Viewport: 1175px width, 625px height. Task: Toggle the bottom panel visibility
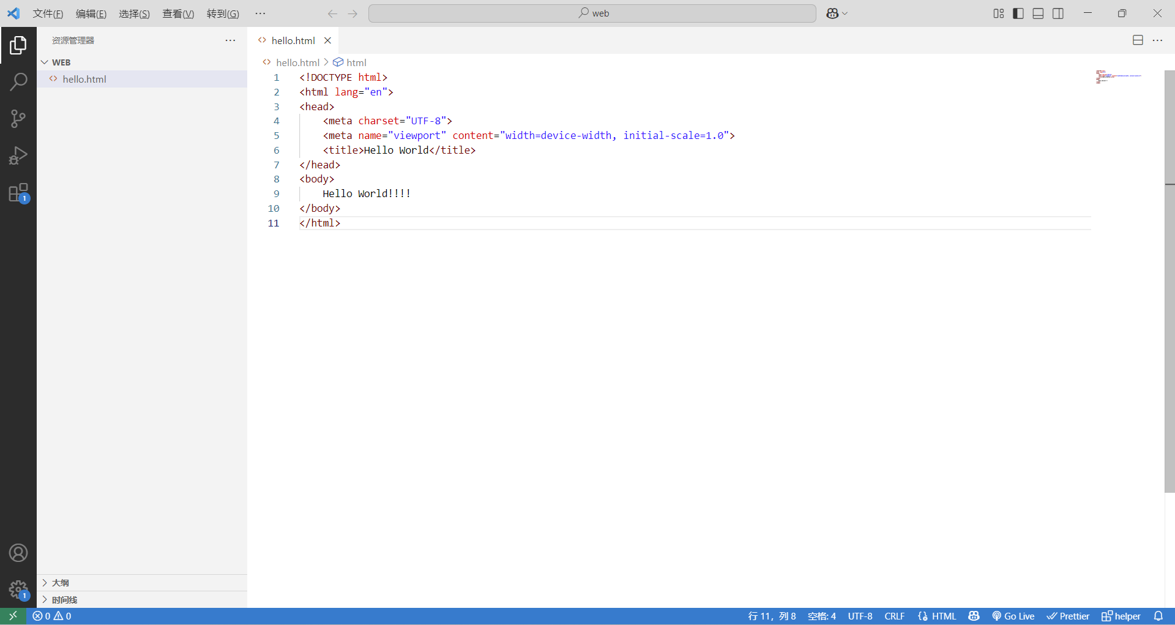(x=1038, y=13)
